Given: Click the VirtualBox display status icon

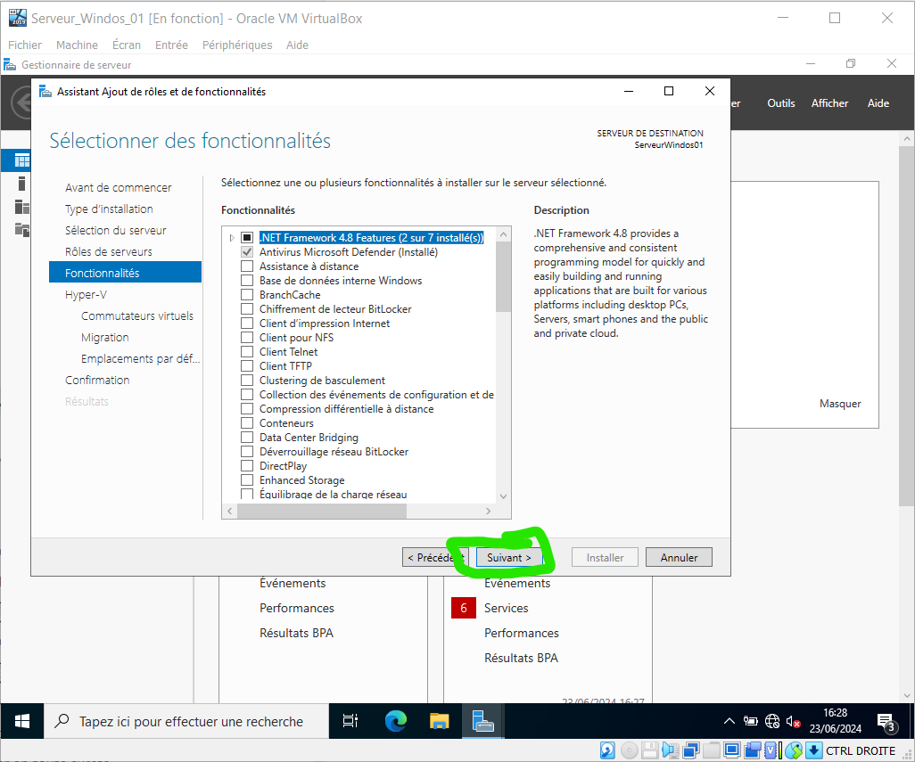Looking at the screenshot, I should pyautogui.click(x=731, y=750).
